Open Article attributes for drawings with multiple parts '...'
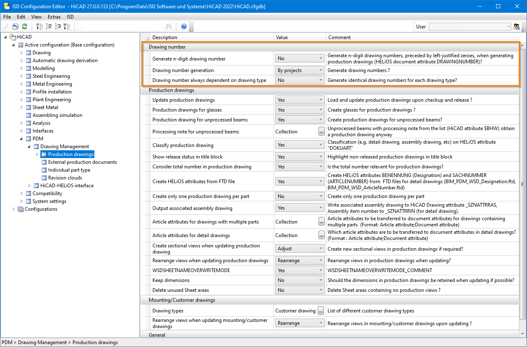527x347 pixels. pyautogui.click(x=321, y=222)
